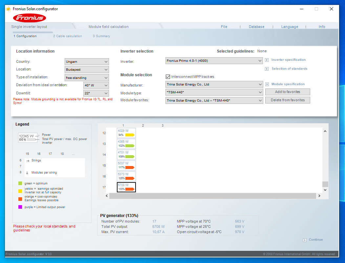Toggle Interconnect MPP trackers checkbox
Image resolution: width=345 pixels, height=263 pixels.
168,77
